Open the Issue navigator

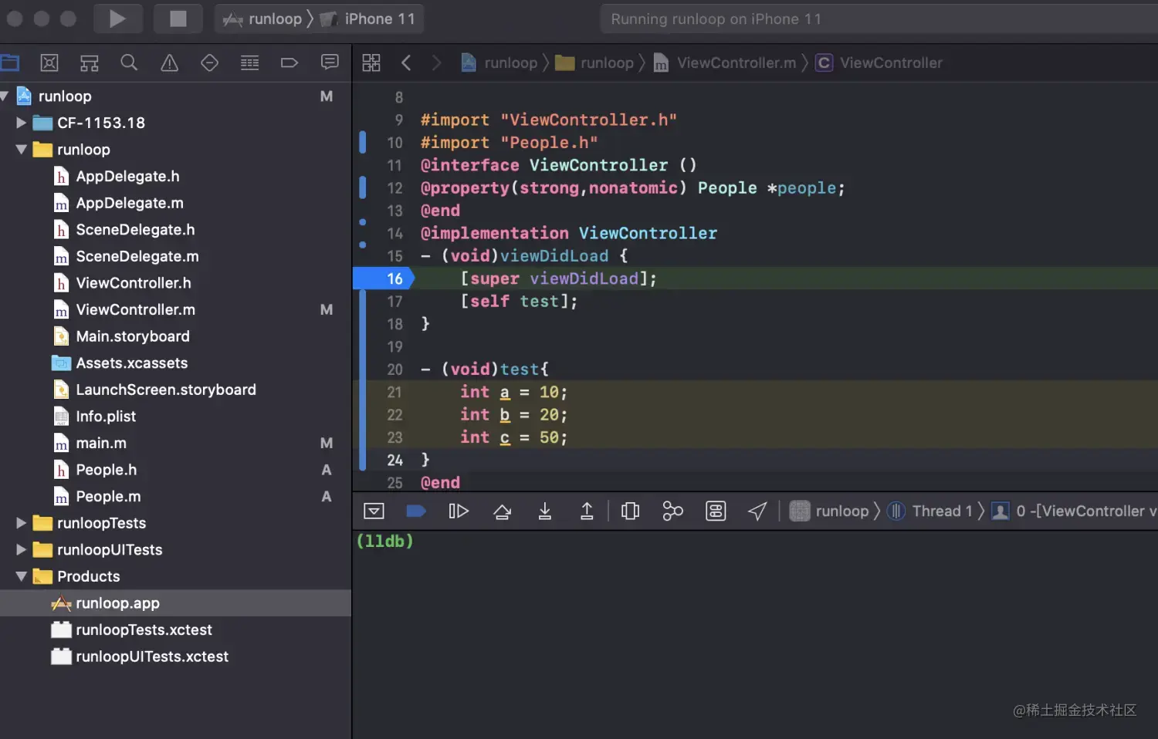(x=169, y=62)
